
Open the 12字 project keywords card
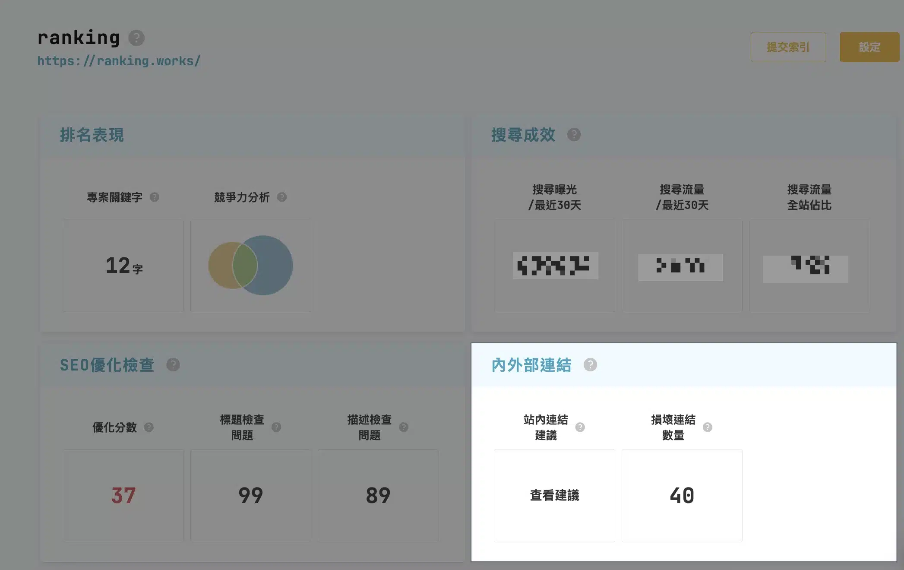pos(123,265)
